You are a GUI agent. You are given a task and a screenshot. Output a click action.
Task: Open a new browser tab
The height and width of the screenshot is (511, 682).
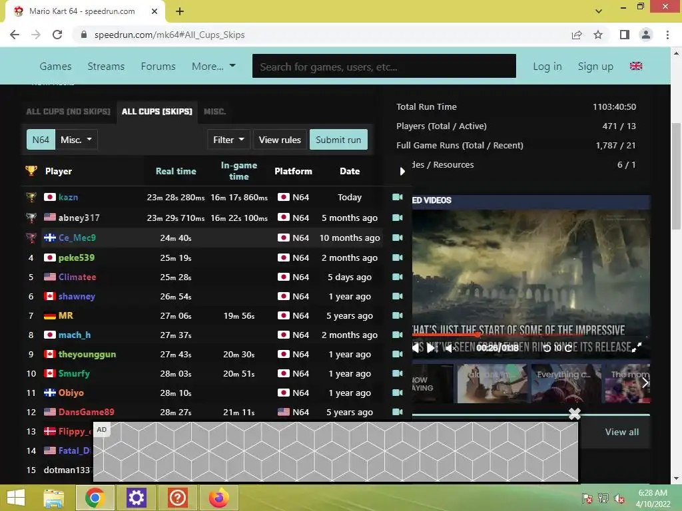(x=180, y=11)
